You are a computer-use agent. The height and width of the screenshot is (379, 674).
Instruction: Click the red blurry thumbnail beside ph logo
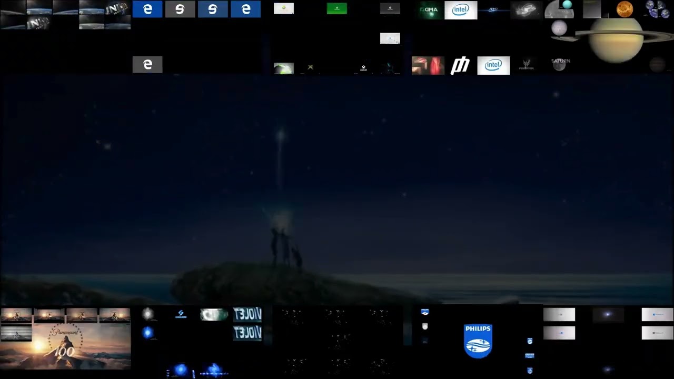[x=428, y=66]
